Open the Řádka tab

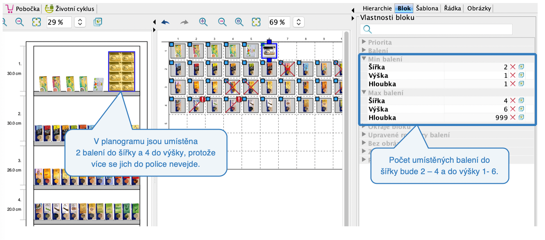(x=452, y=8)
